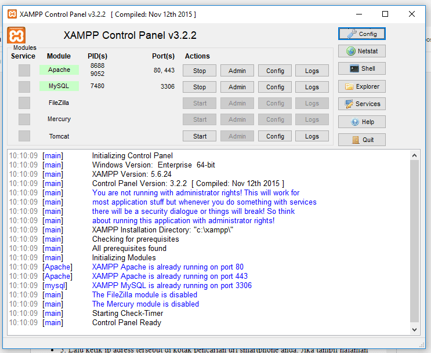
Task: Click log line about Apache port 443
Action: [x=169, y=276]
